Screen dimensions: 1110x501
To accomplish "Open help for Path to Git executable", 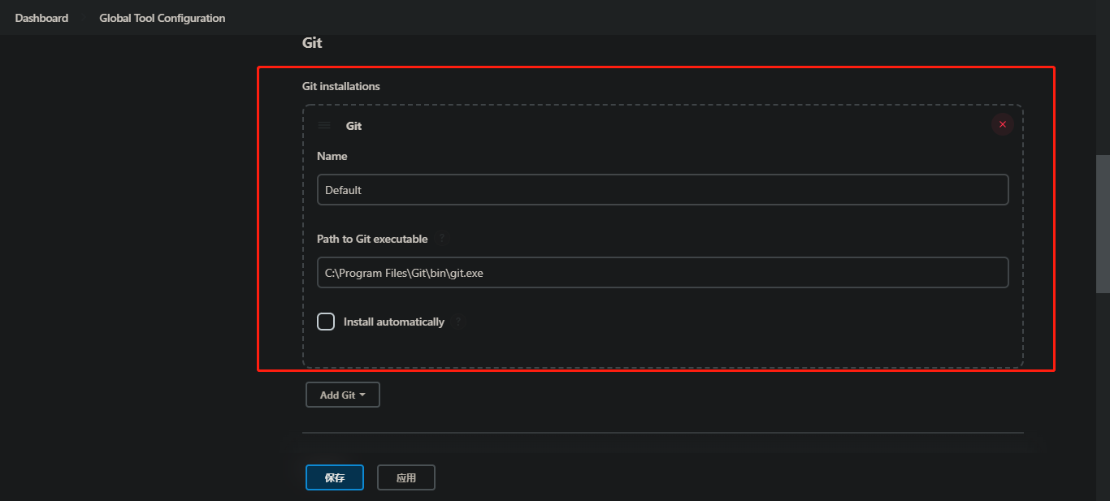I will pos(442,239).
